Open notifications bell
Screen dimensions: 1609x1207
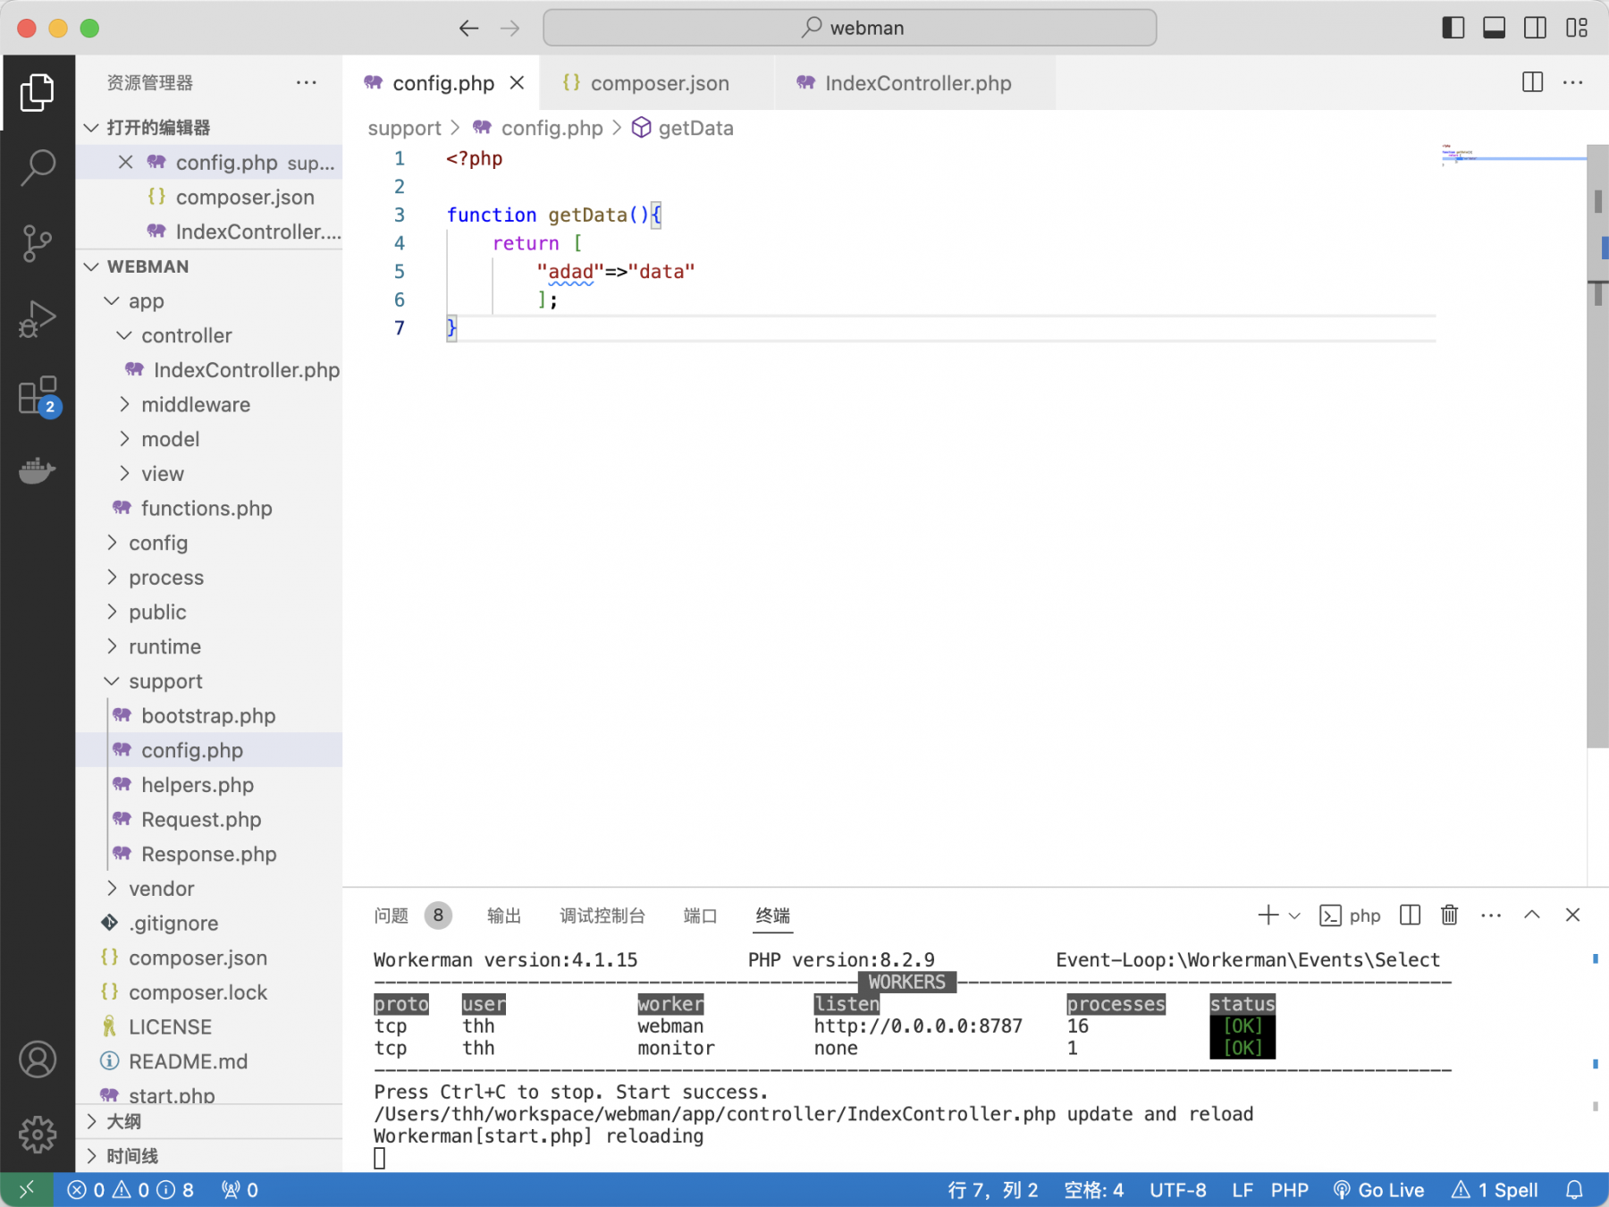(1574, 1189)
